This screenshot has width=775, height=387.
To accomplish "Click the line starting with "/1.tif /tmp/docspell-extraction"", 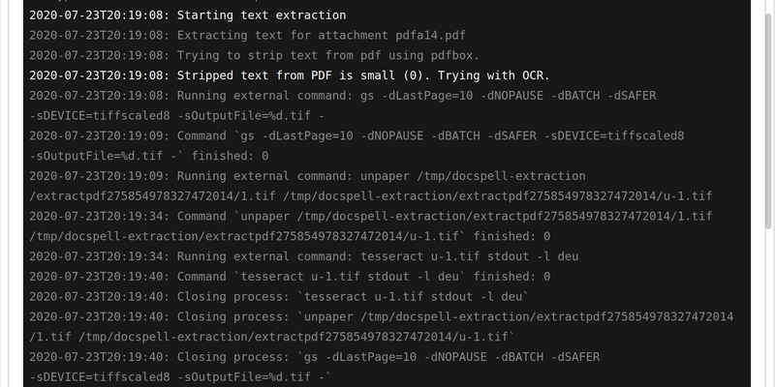I will click(271, 337).
